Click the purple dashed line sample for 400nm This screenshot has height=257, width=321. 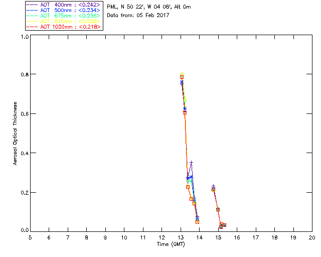(32, 5)
